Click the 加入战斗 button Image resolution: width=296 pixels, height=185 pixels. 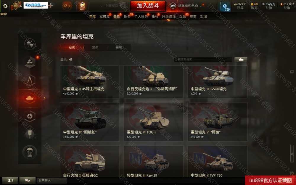148,6
